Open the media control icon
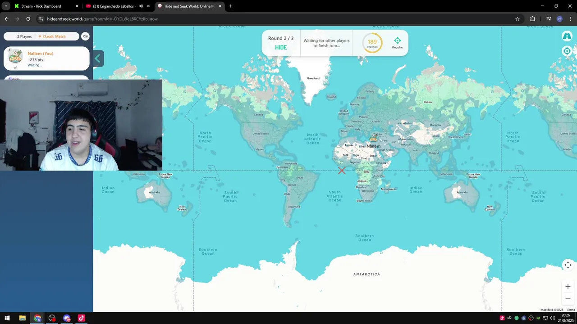This screenshot has height=324, width=577. pos(549,19)
